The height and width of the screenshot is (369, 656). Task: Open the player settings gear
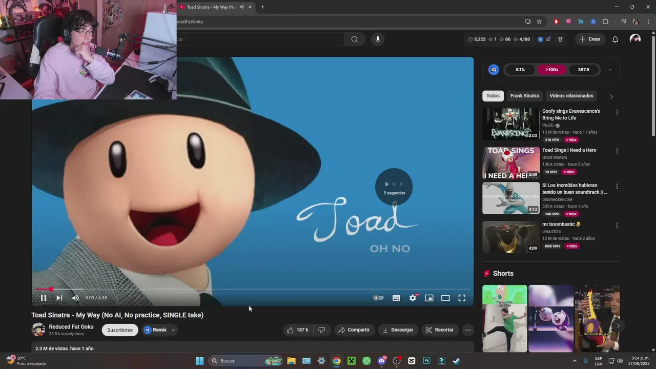(x=413, y=298)
